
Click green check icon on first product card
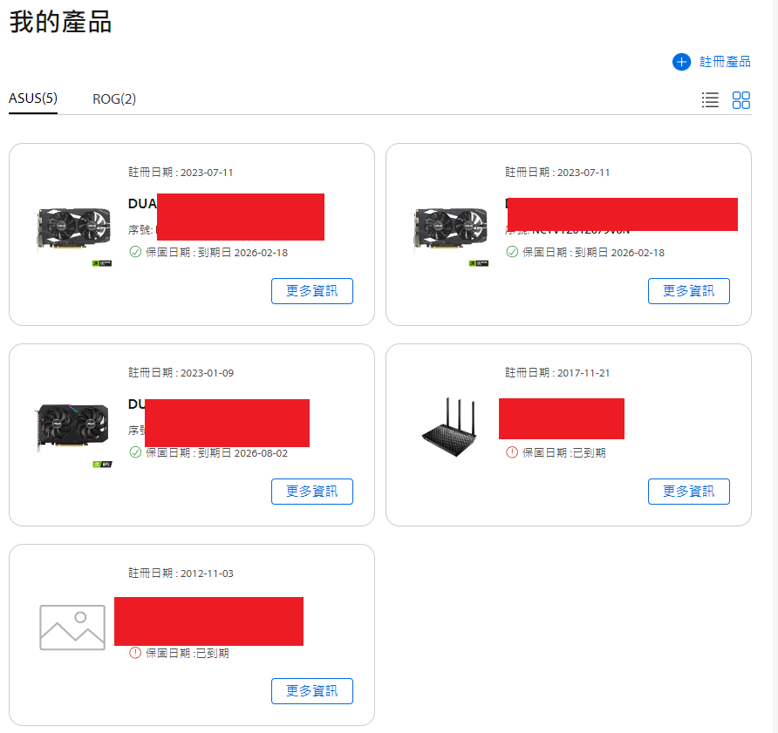pos(135,252)
